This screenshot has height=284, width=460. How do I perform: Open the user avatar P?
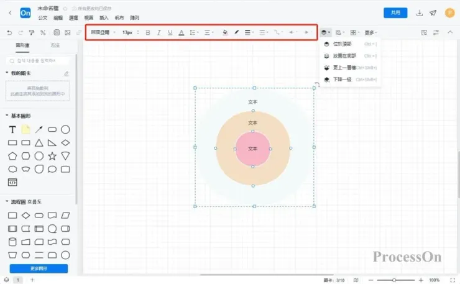449,13
